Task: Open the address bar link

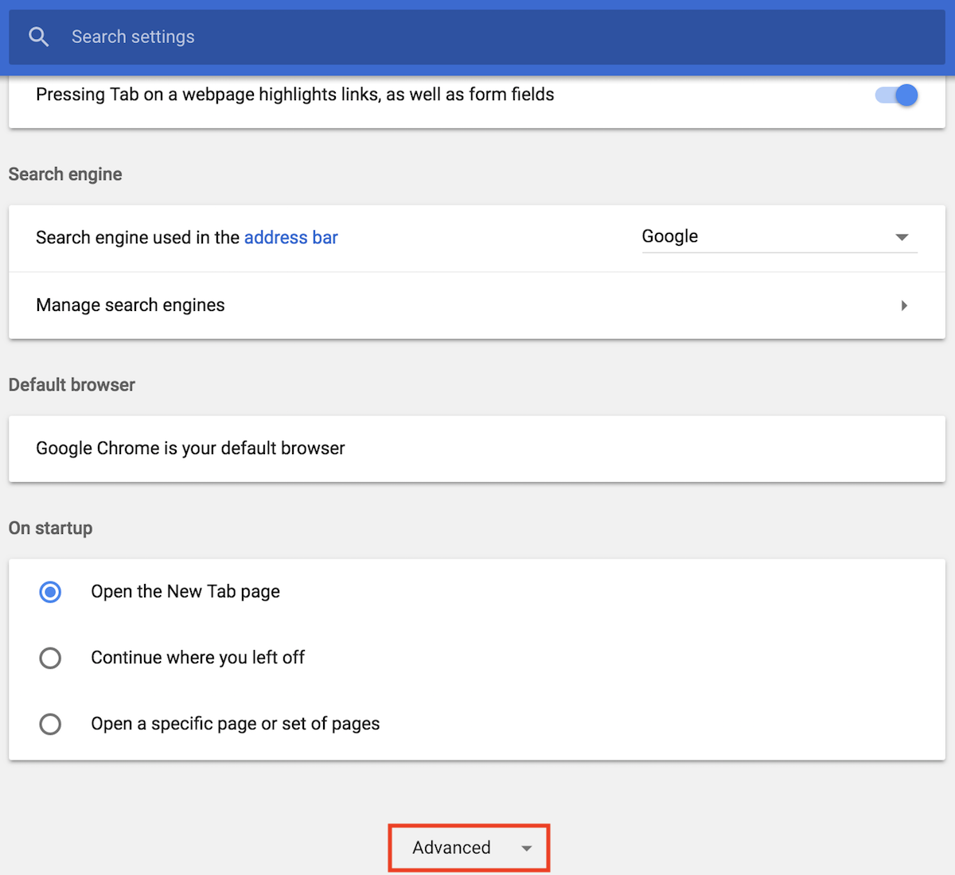Action: [x=291, y=238]
